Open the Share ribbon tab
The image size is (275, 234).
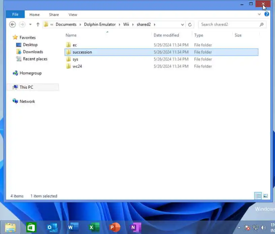54,15
